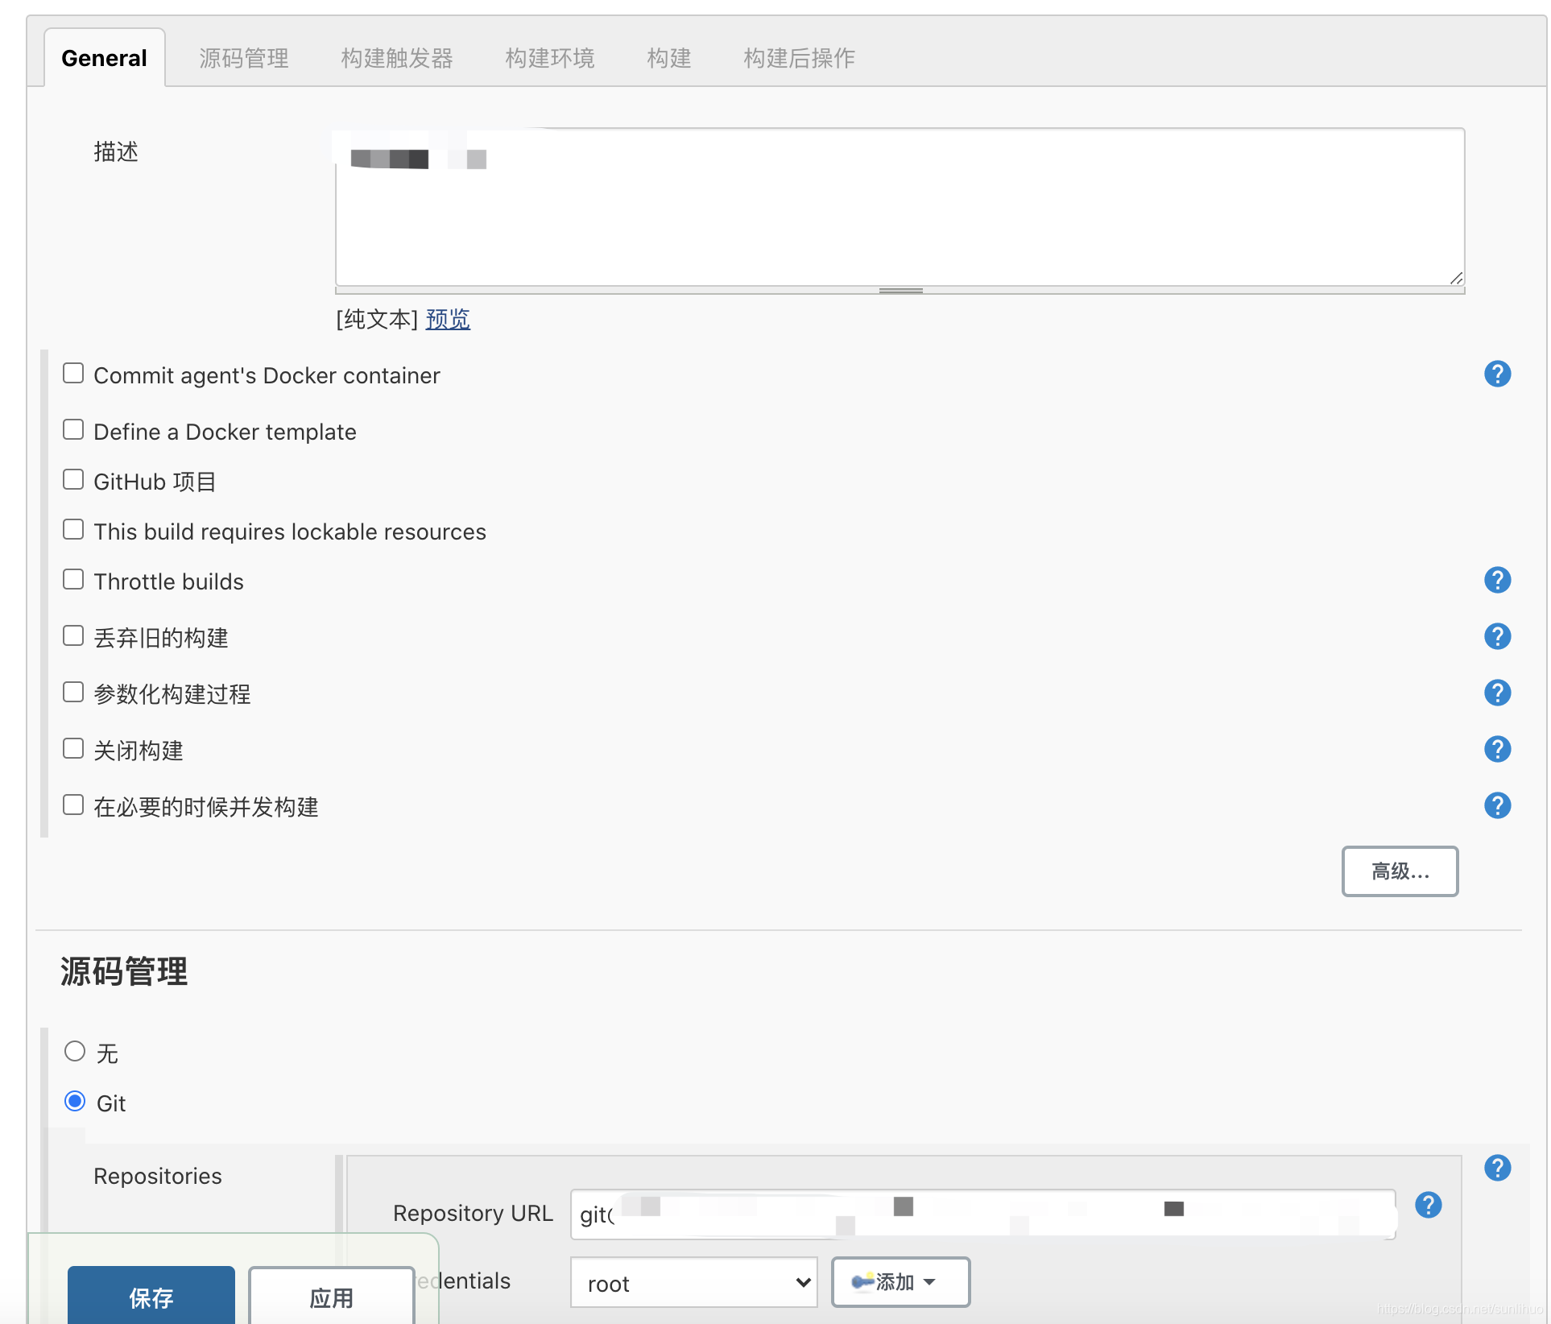This screenshot has width=1551, height=1324.
Task: Switch to the 构建触发器 tab
Action: tap(396, 58)
